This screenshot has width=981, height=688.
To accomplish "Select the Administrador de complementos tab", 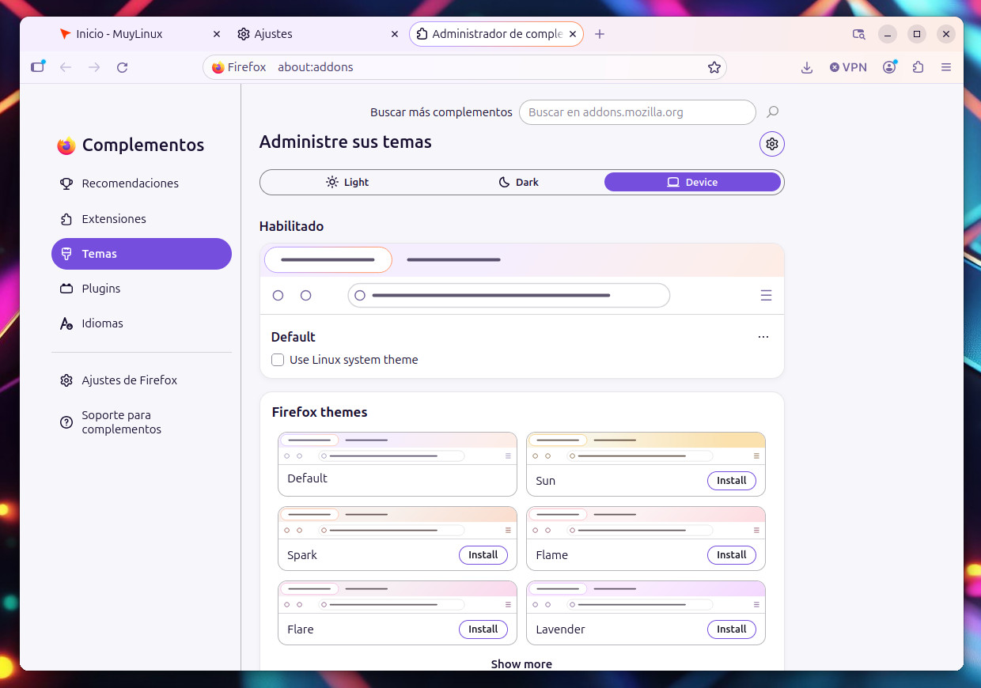I will [x=496, y=34].
